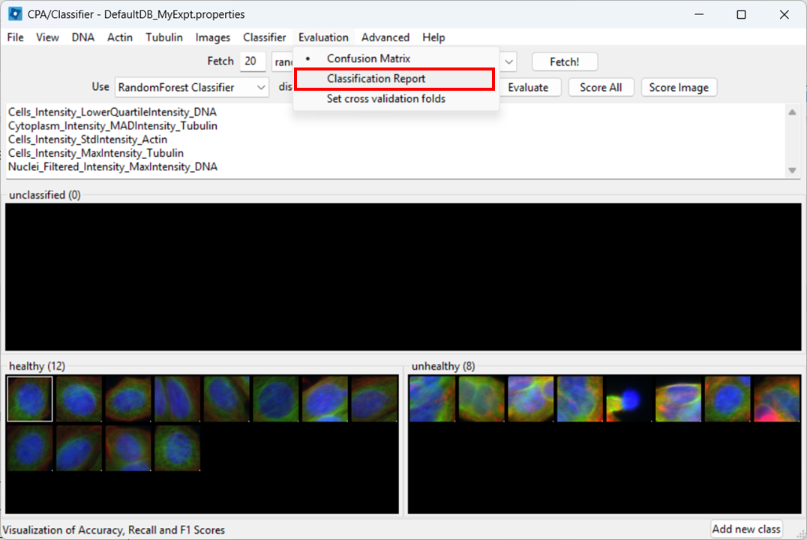This screenshot has width=807, height=540.
Task: Open the fetch source dropdown next to Fetch count
Action: point(508,61)
